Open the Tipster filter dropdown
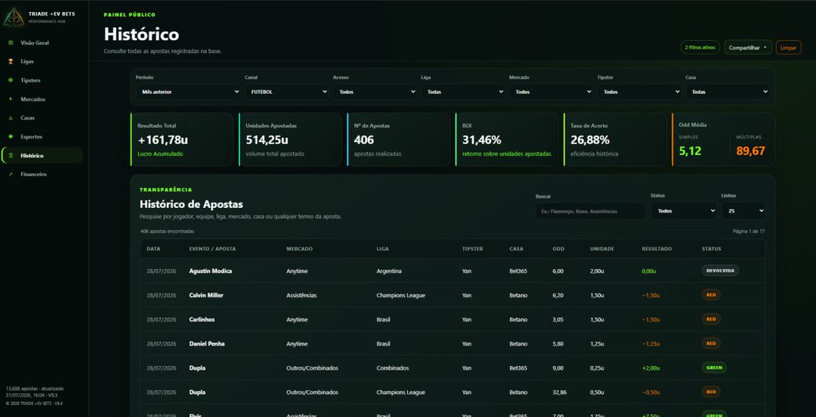The image size is (816, 417). 640,92
